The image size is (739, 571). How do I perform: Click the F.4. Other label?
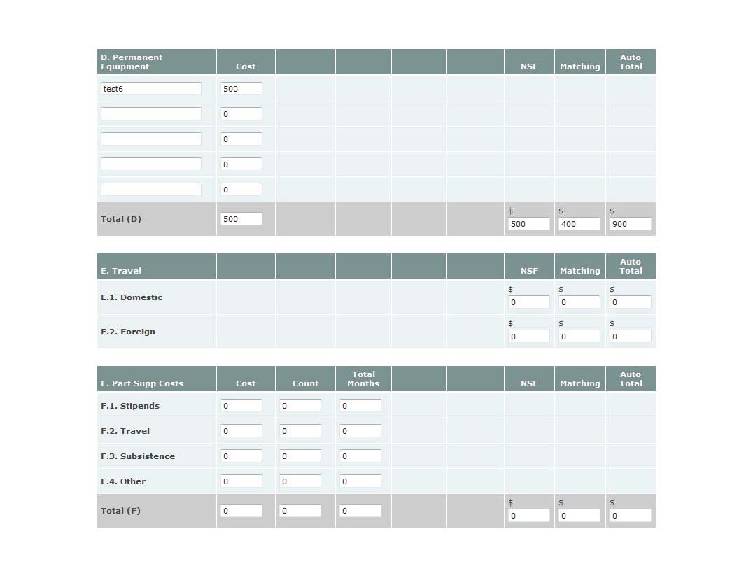click(x=123, y=481)
